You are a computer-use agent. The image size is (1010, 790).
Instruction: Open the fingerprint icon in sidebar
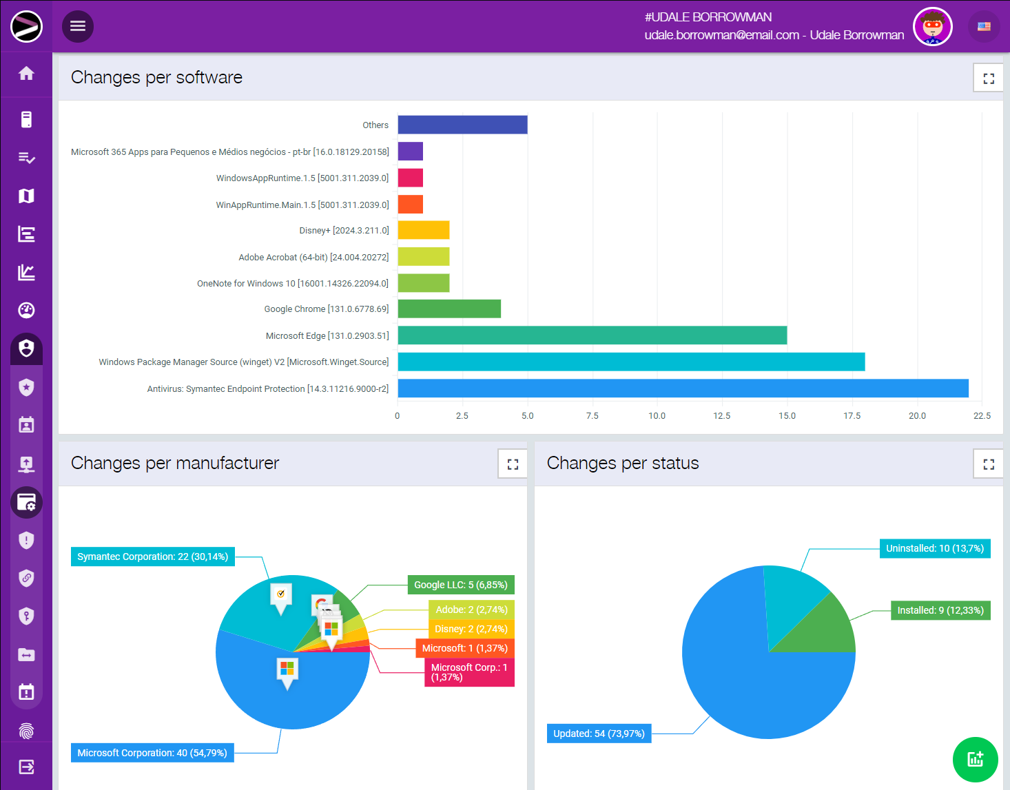[26, 730]
